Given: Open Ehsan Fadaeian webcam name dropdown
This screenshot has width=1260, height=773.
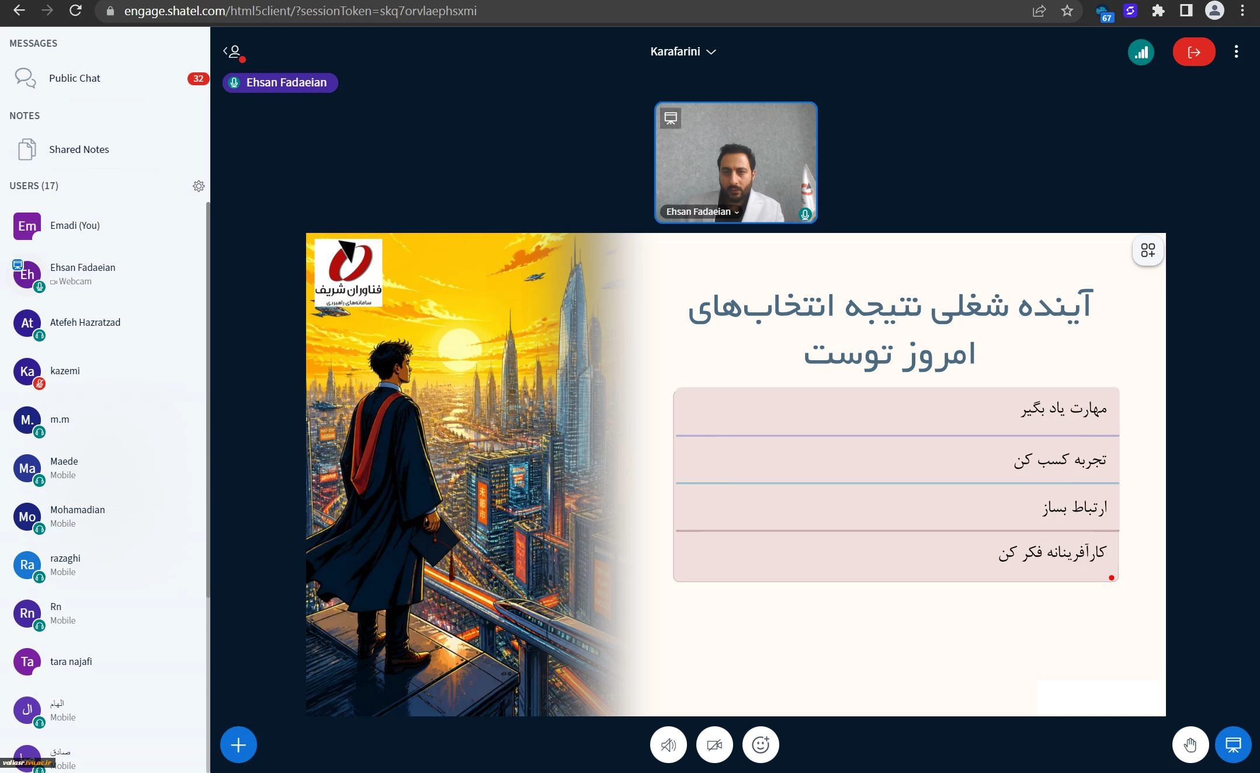Looking at the screenshot, I should (x=702, y=211).
